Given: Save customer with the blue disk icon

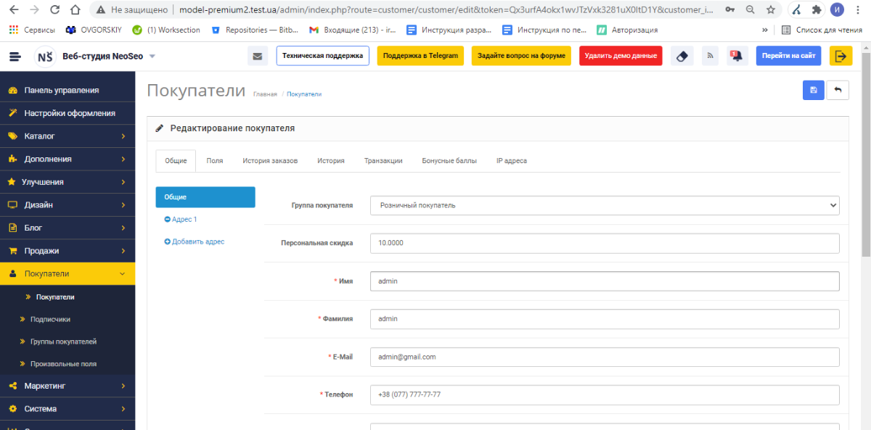Looking at the screenshot, I should coord(813,90).
